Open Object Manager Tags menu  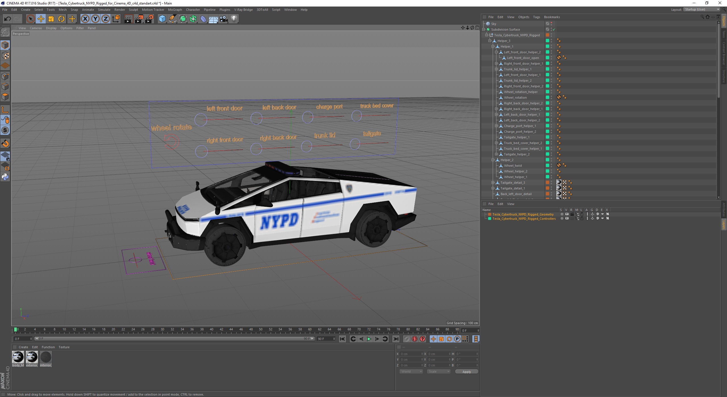pyautogui.click(x=536, y=17)
